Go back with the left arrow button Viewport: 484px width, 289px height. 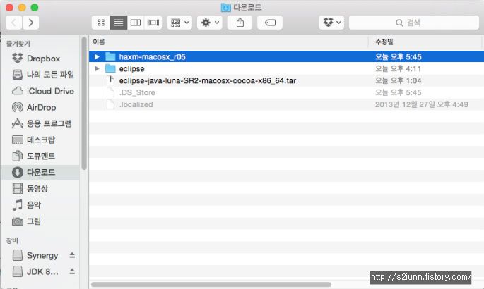14,23
